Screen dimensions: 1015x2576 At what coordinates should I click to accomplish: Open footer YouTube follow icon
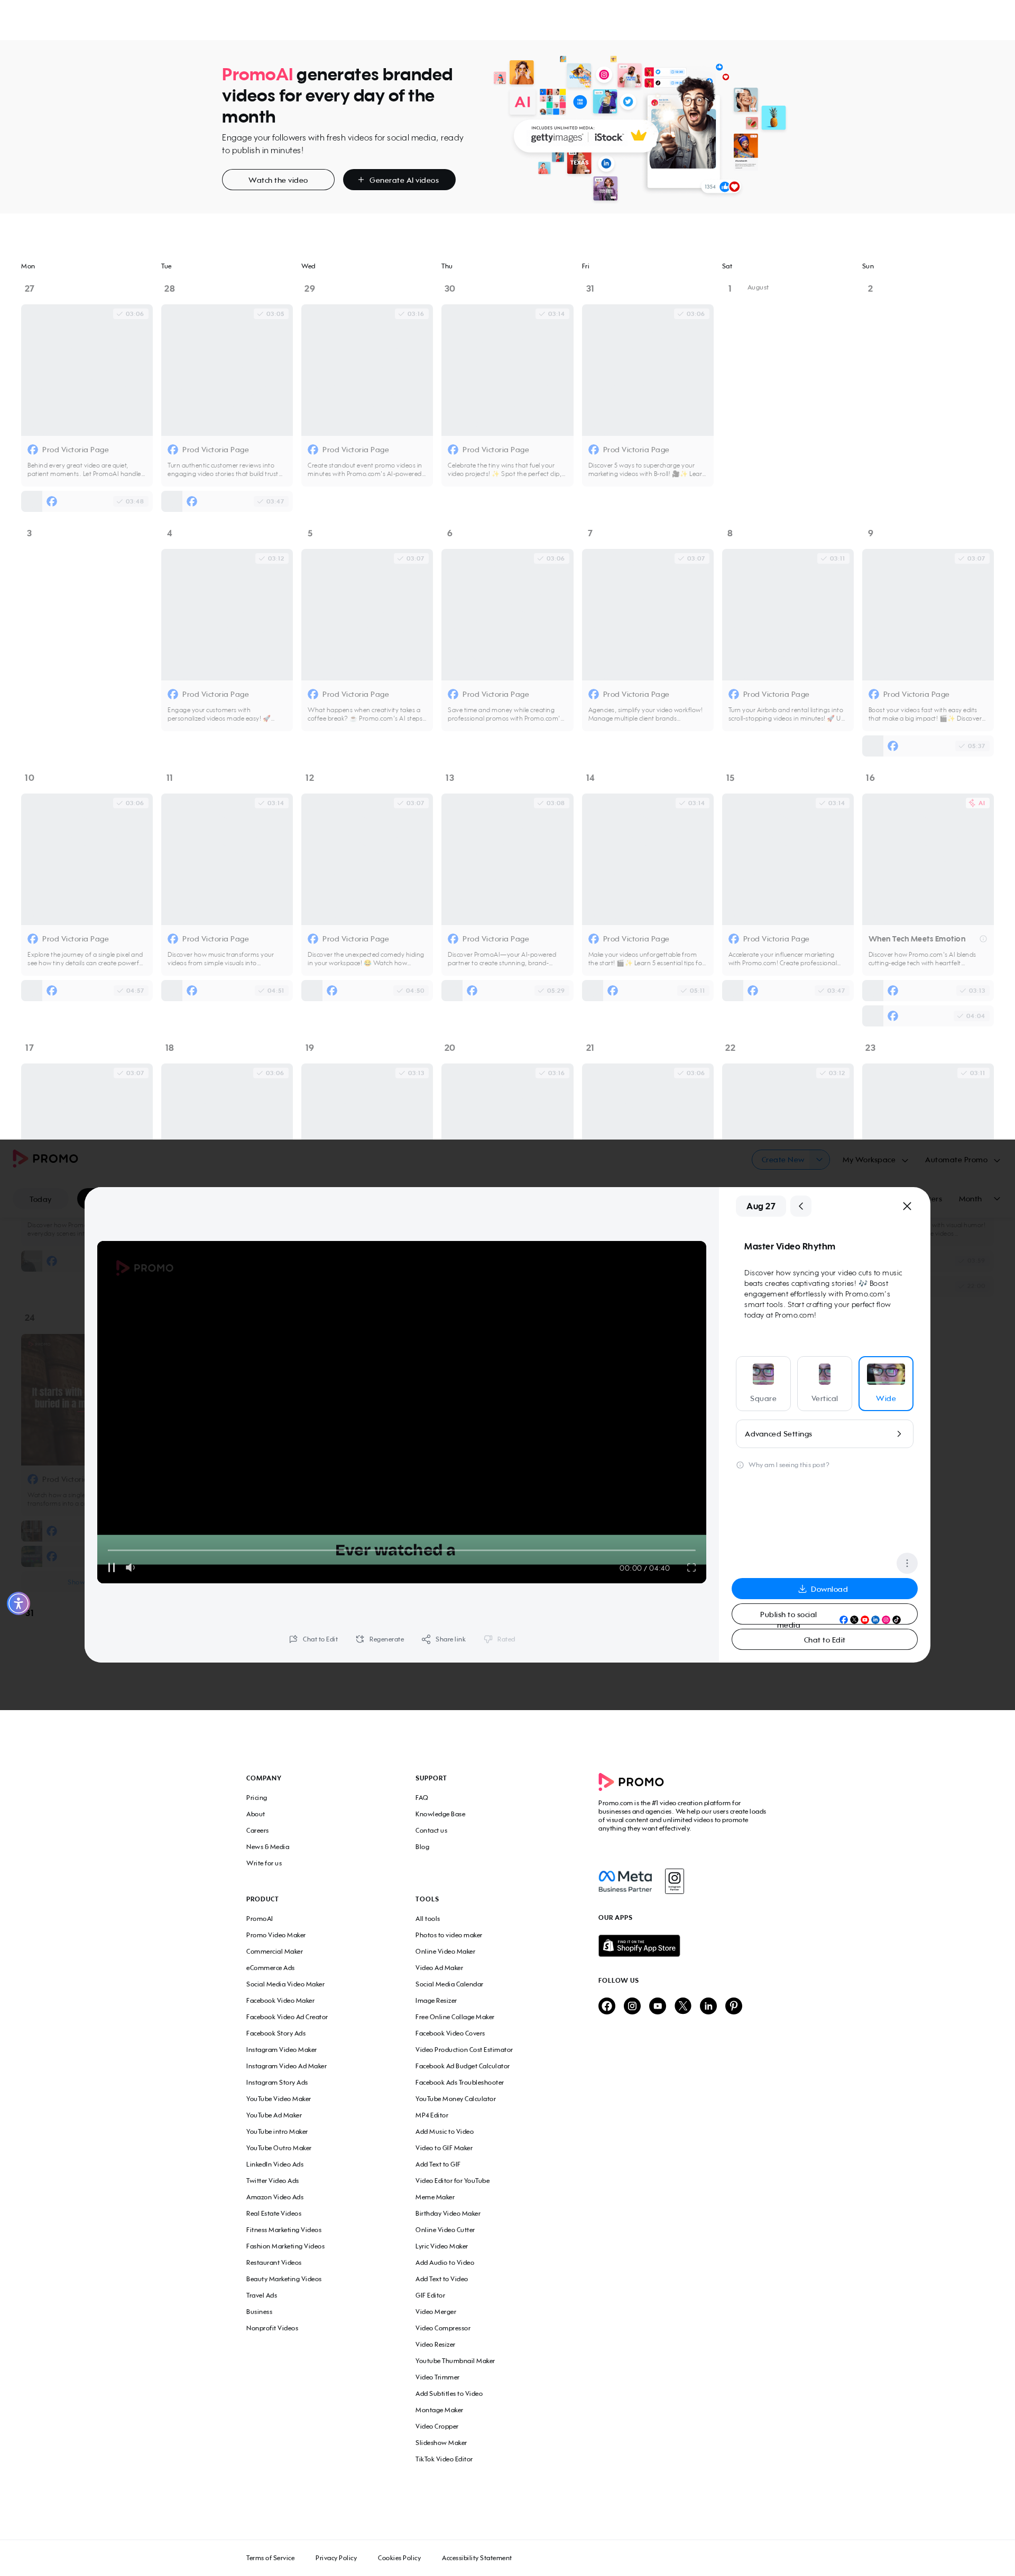658,2006
